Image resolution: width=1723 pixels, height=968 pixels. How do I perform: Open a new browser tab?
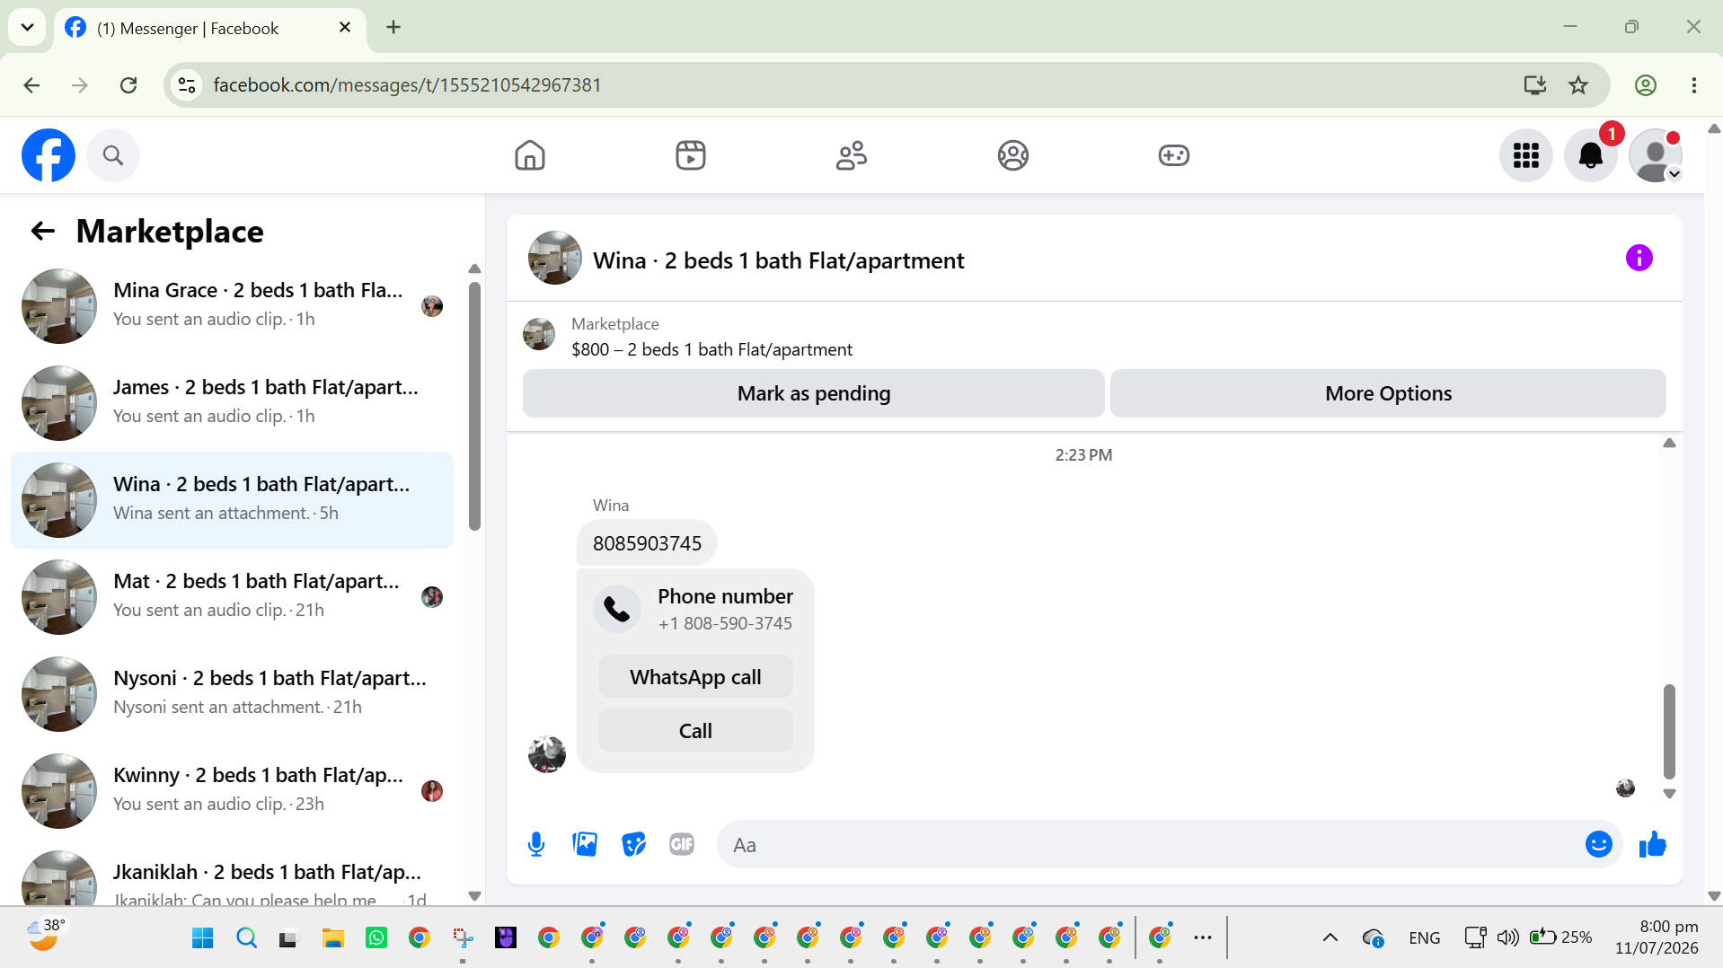[x=393, y=28]
